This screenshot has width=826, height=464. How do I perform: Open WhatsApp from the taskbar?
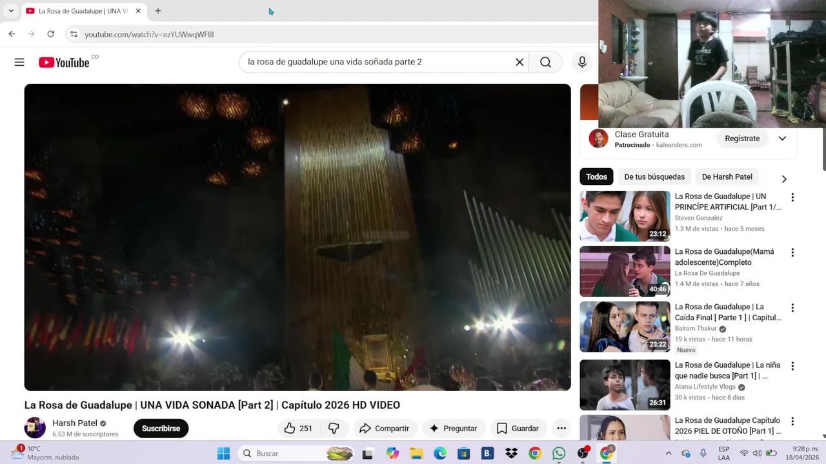[559, 454]
